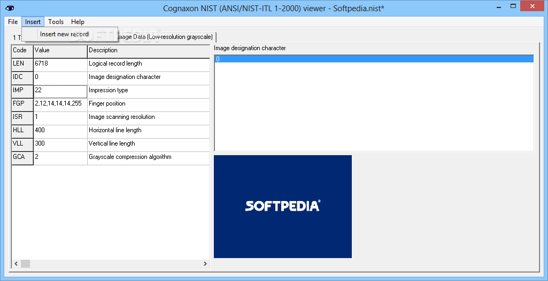
Task: Click the Value column header
Action: point(60,51)
